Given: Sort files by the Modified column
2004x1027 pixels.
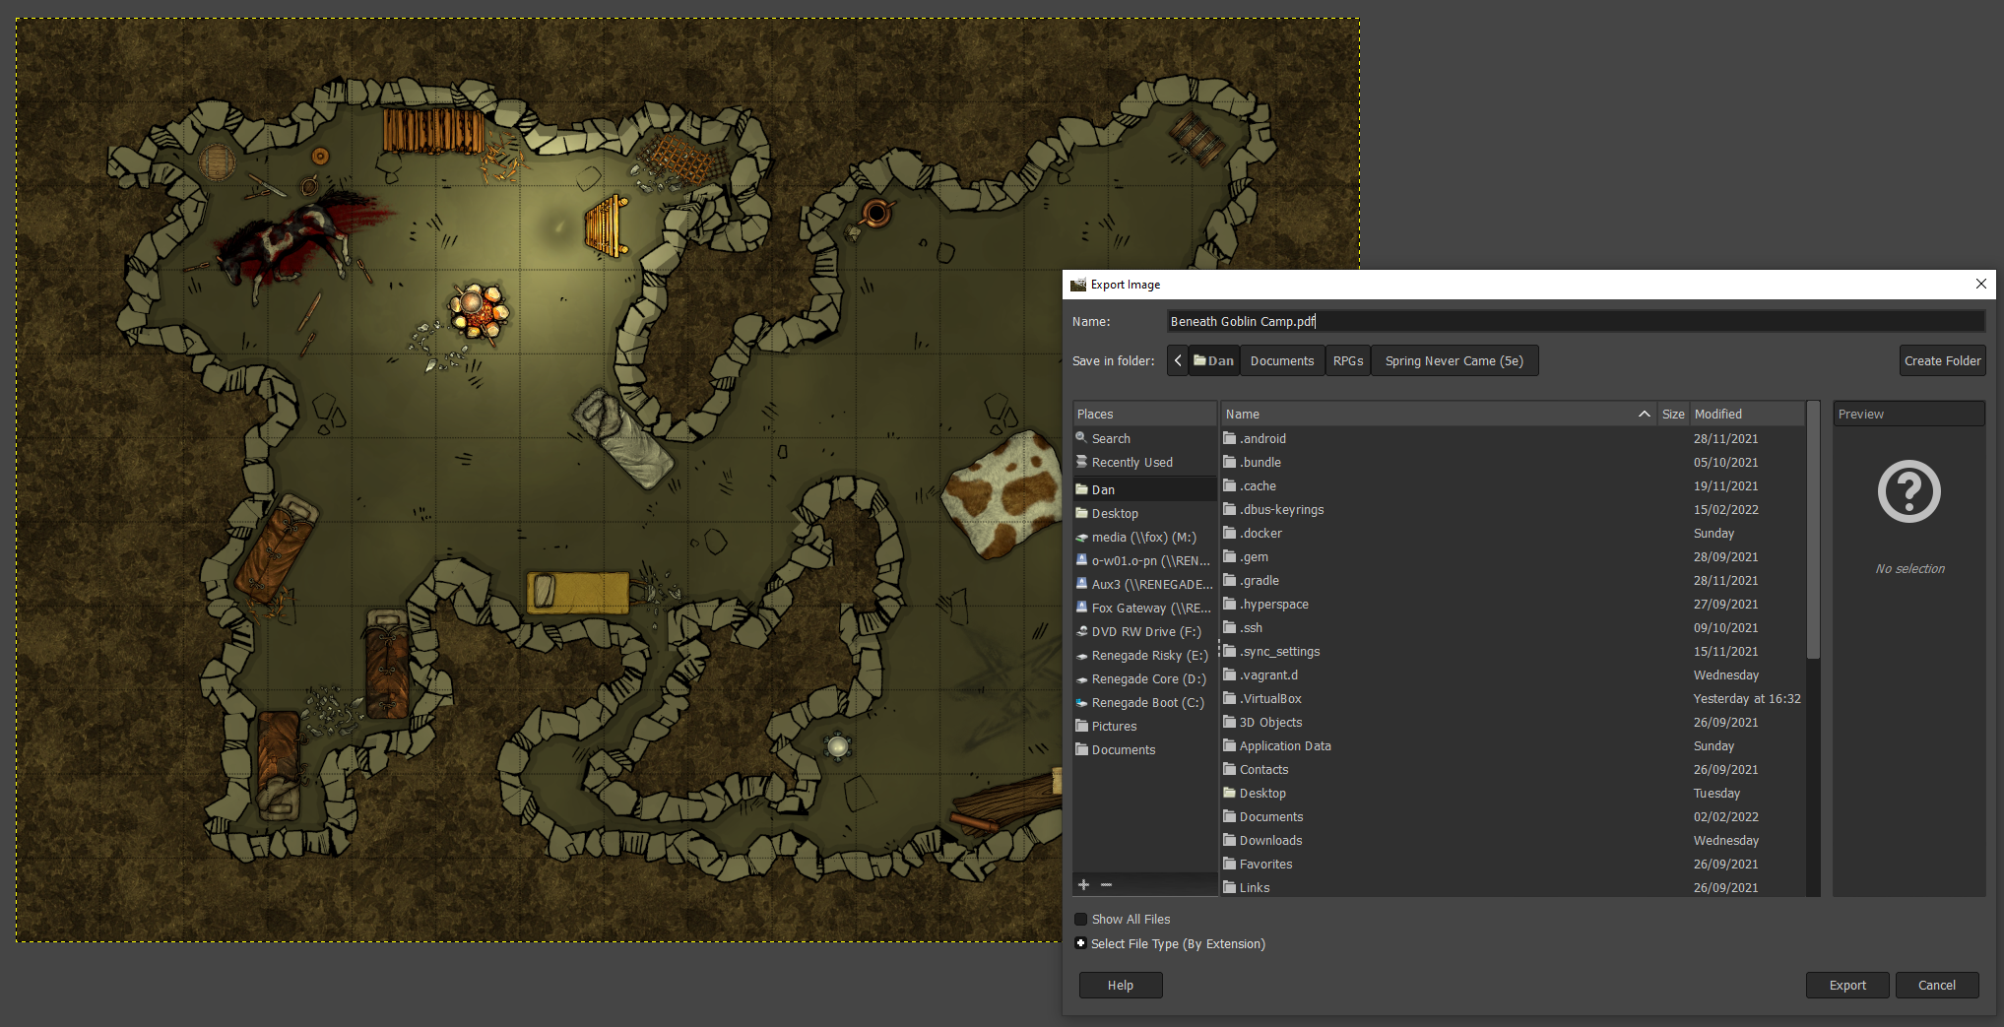Looking at the screenshot, I should click(1745, 415).
